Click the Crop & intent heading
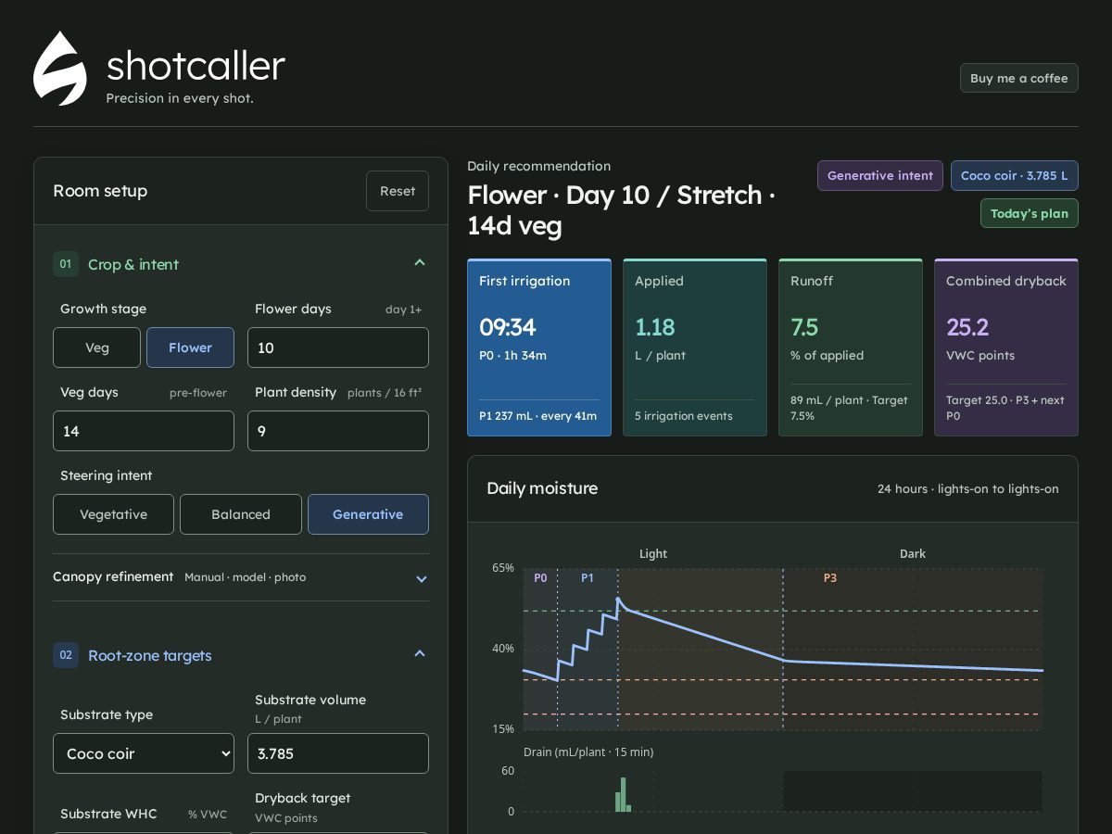 click(x=133, y=264)
